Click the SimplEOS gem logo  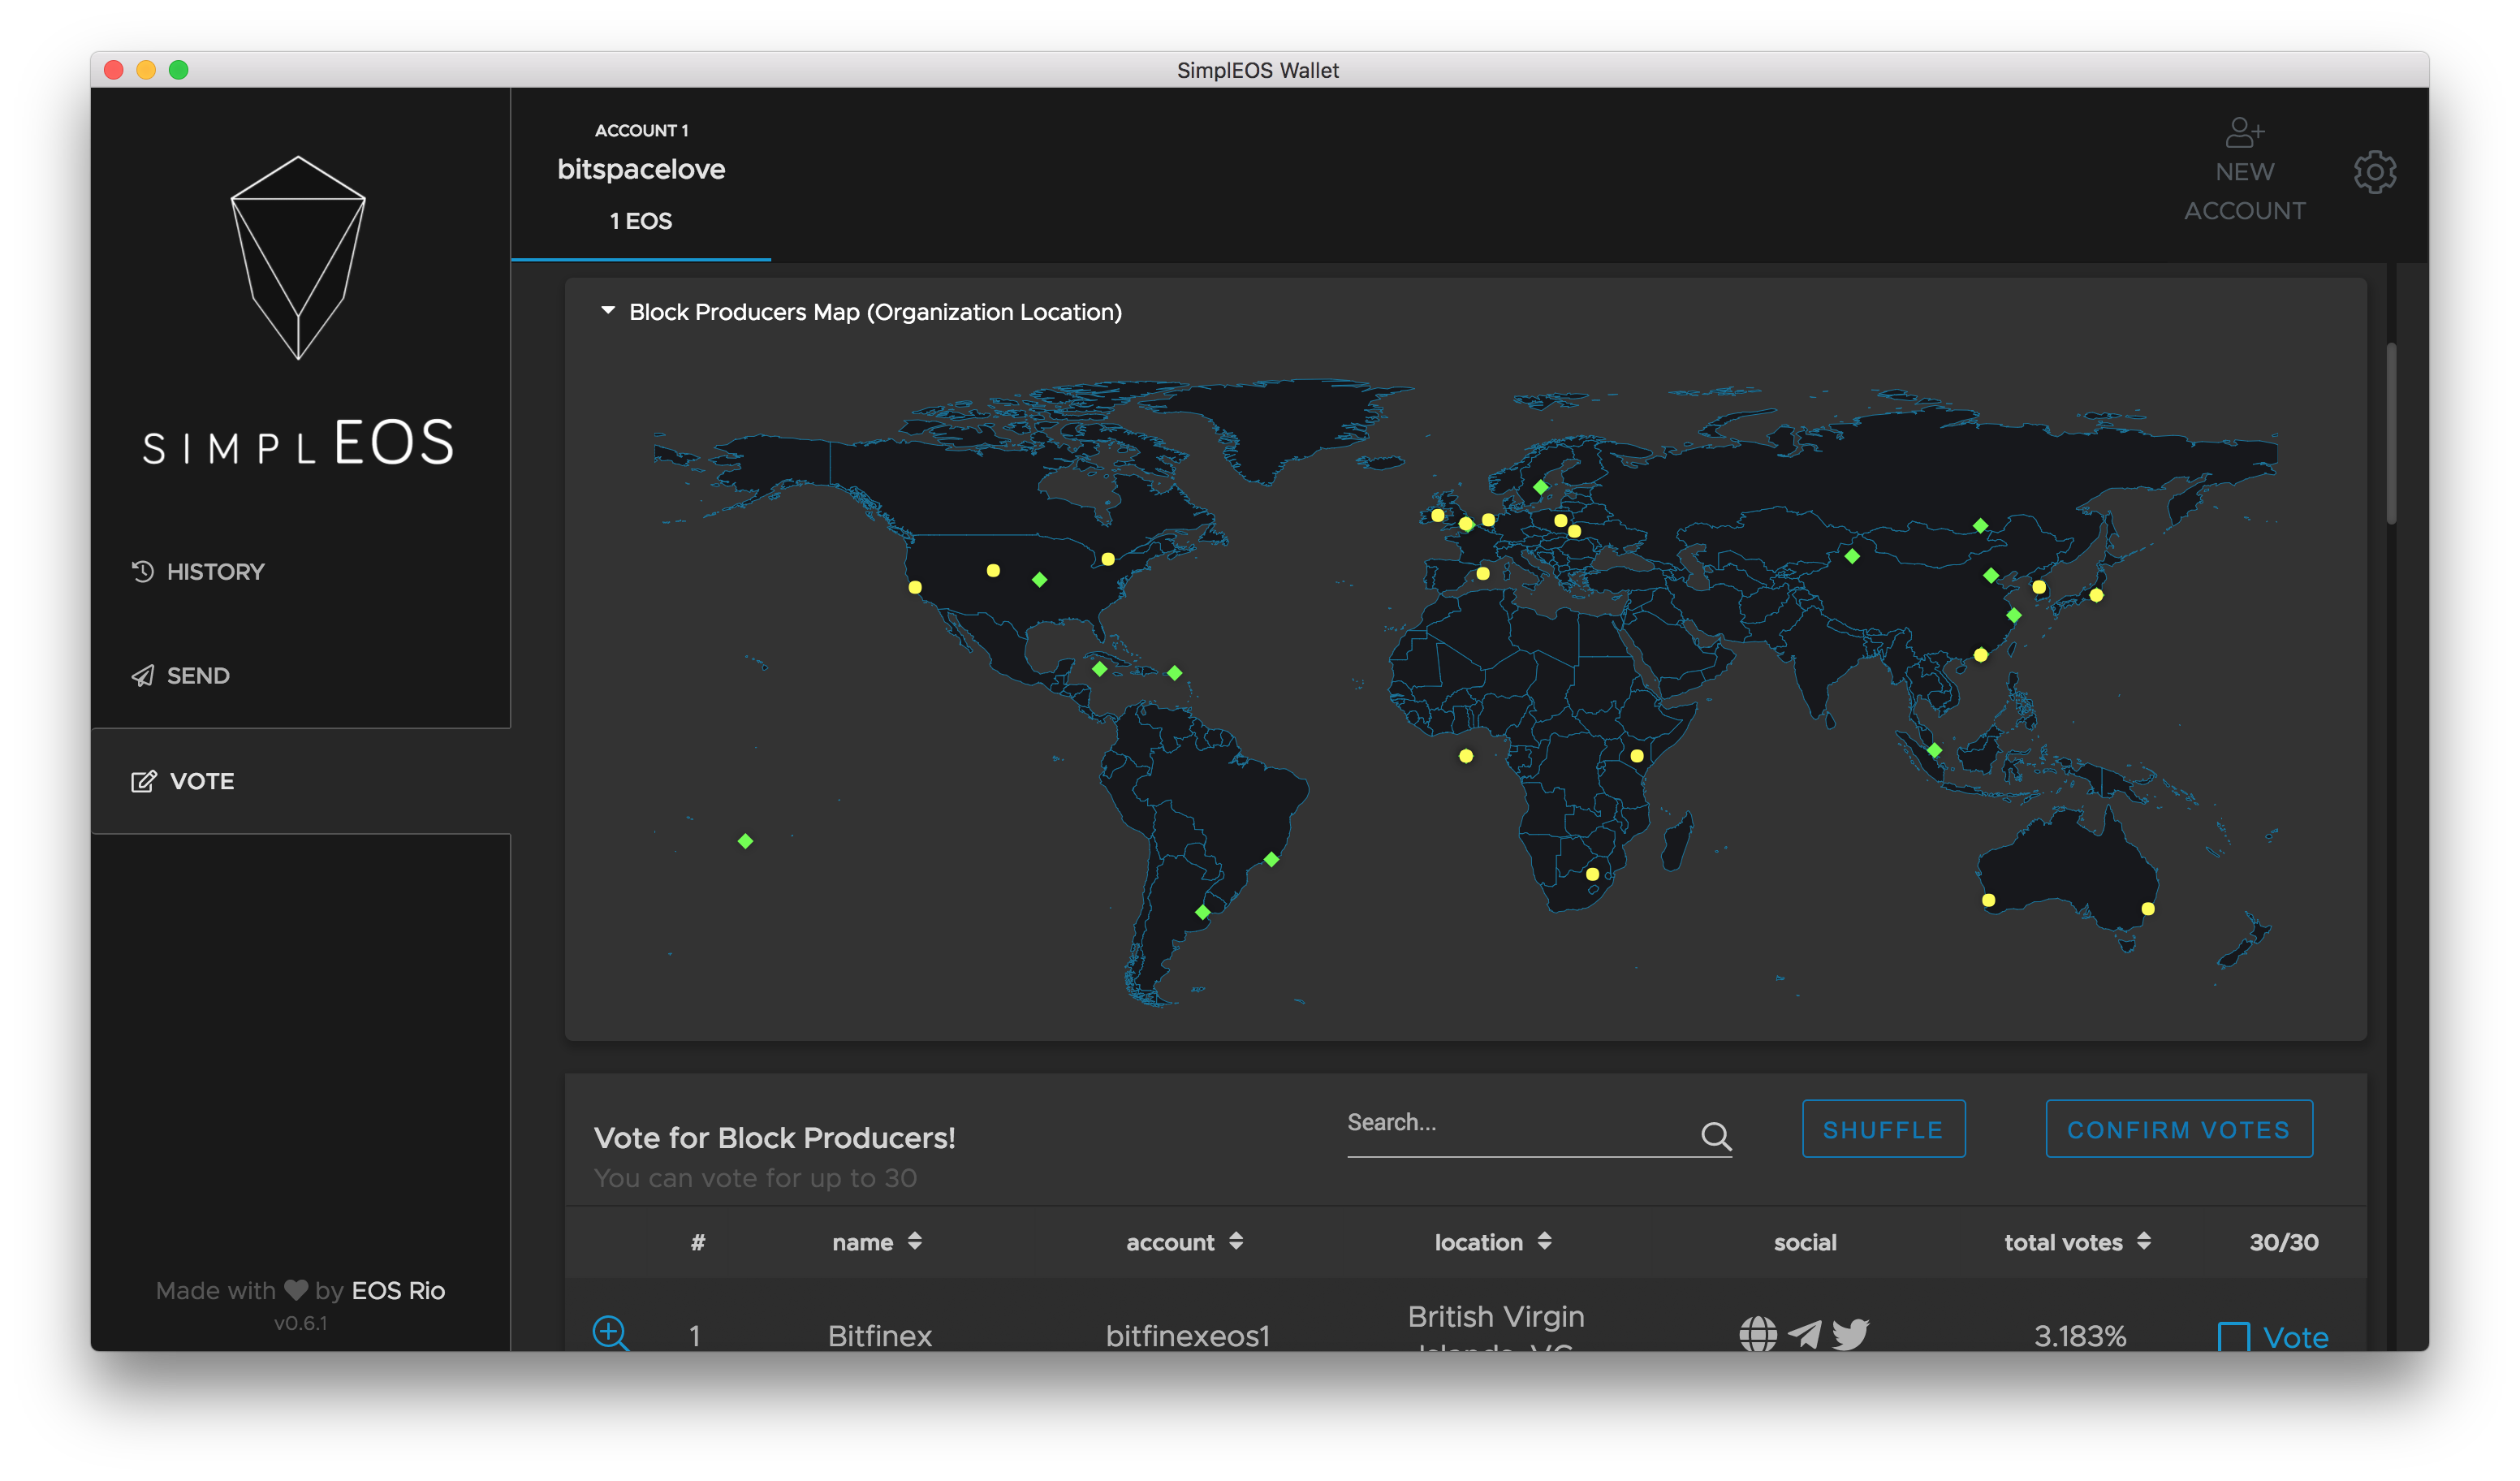pyautogui.click(x=298, y=257)
